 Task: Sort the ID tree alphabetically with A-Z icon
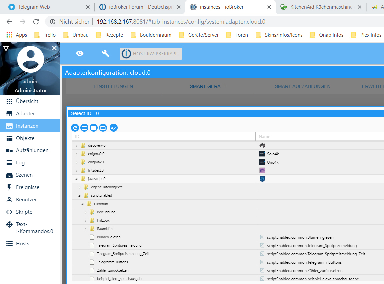tap(114, 128)
